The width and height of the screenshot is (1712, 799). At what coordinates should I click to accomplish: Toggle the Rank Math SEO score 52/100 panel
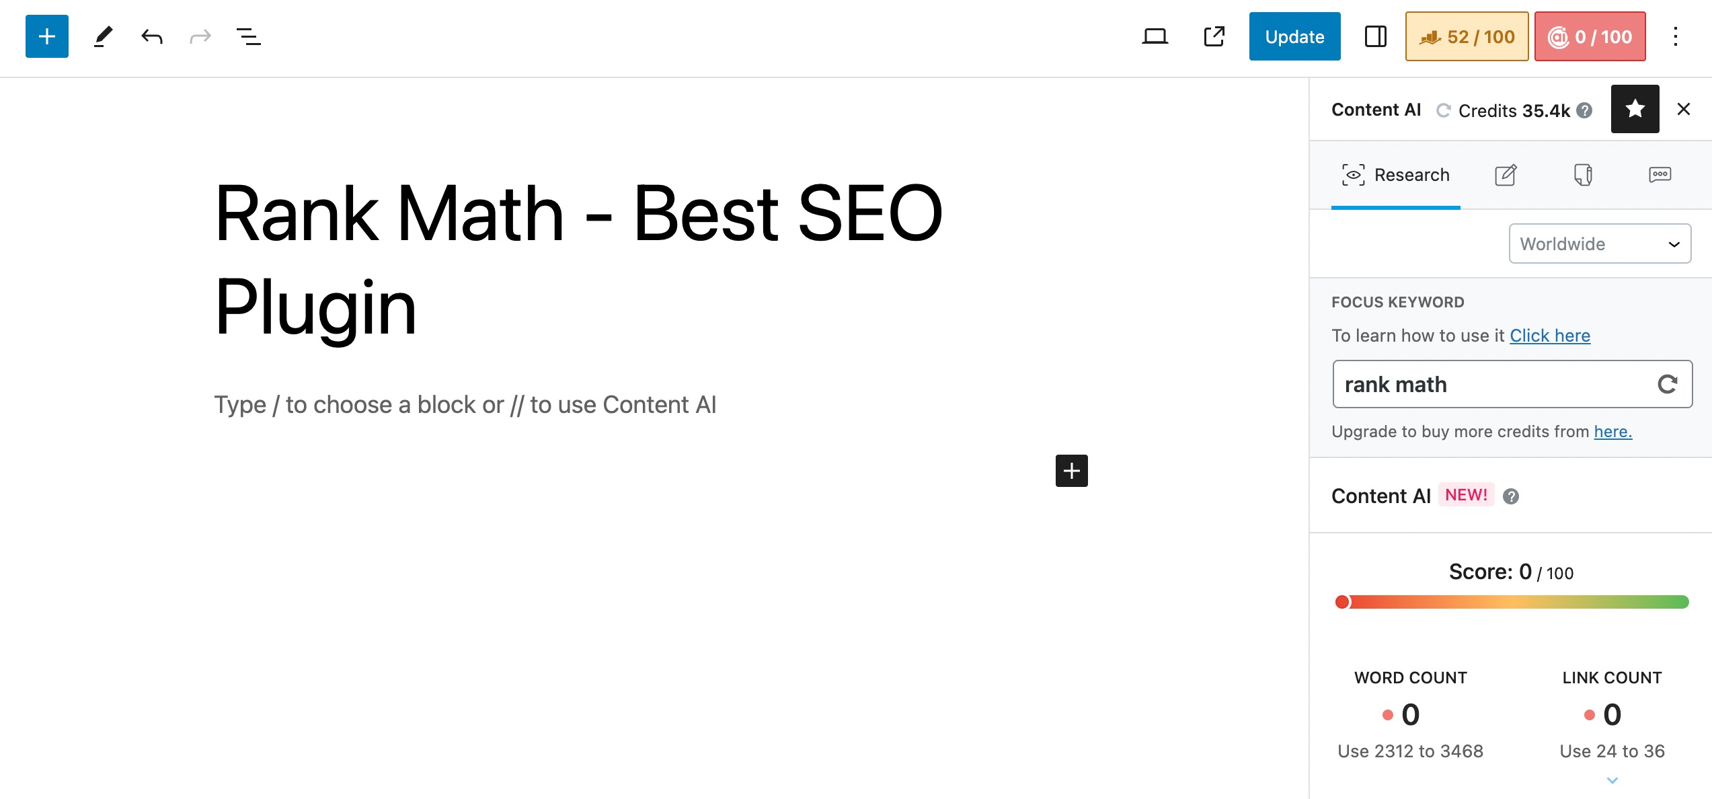[x=1467, y=36]
